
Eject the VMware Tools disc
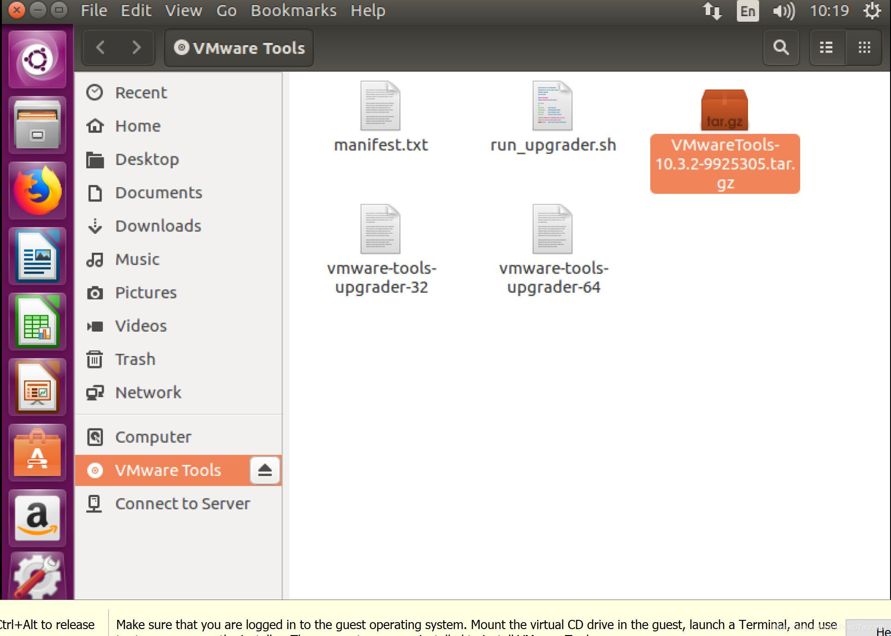coord(265,470)
